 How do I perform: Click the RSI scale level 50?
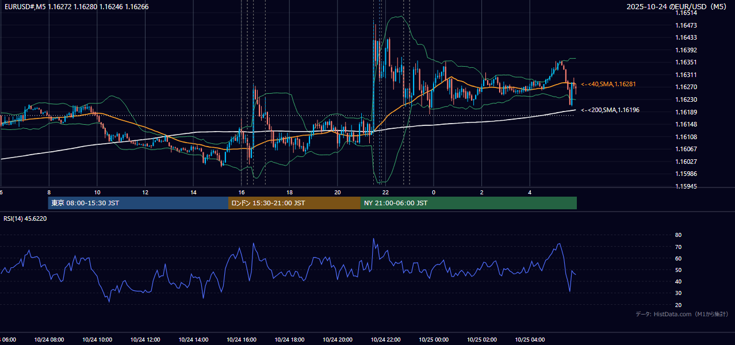point(678,270)
